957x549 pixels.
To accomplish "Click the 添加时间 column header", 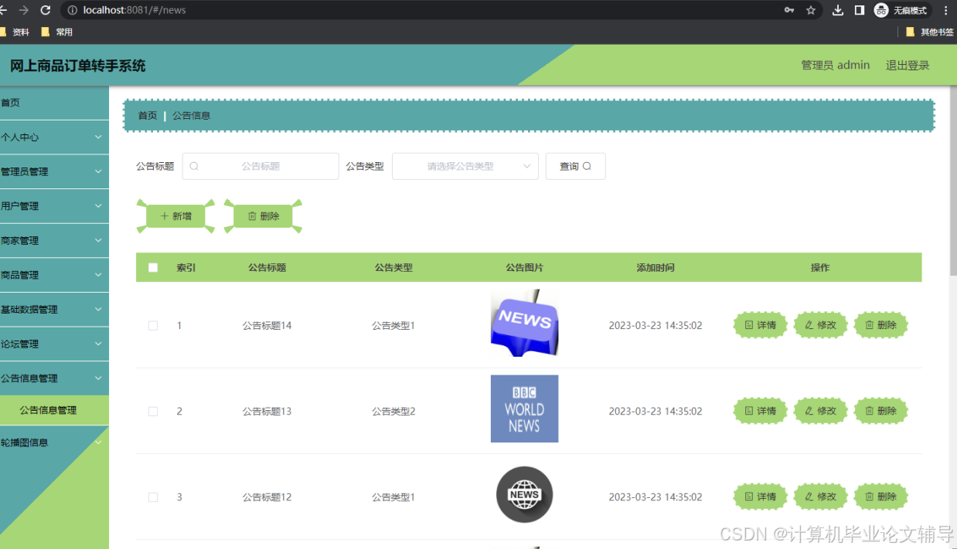I will pos(656,268).
